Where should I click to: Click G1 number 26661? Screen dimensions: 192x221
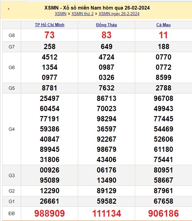[x=50, y=201]
